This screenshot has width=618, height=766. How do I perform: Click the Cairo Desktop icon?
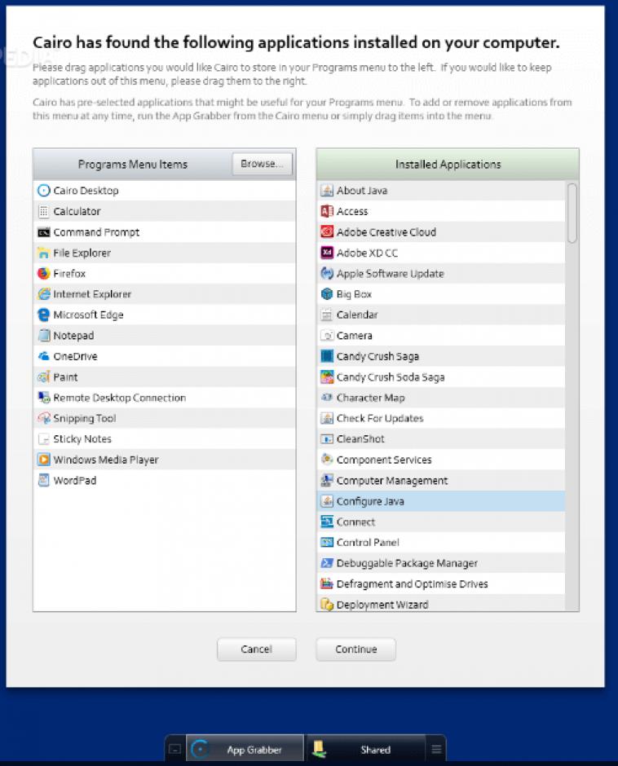click(43, 191)
